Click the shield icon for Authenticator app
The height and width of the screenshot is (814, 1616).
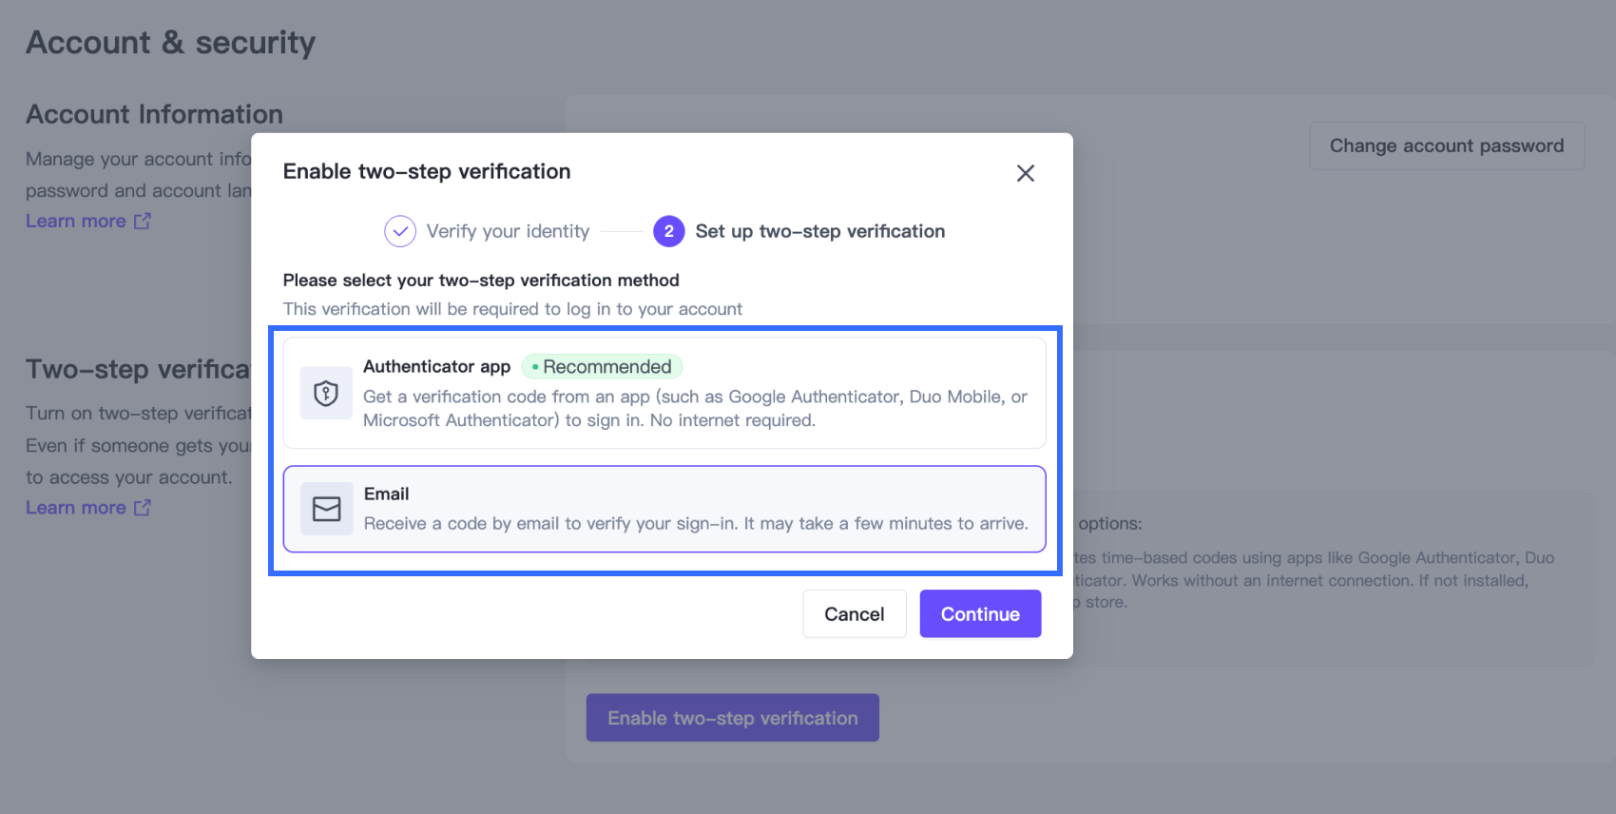[x=326, y=393]
